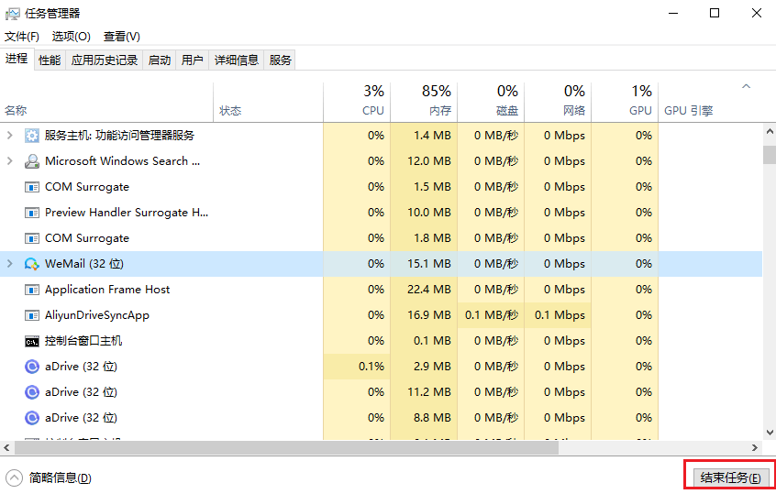The width and height of the screenshot is (776, 494).
Task: Click the vertical scrollbar up arrow
Action: coord(770,132)
